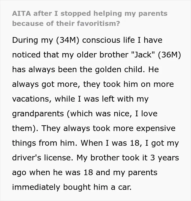The image size is (191, 201).
Task: Click the title text "because of their favoritism?"
Action: 66,24
